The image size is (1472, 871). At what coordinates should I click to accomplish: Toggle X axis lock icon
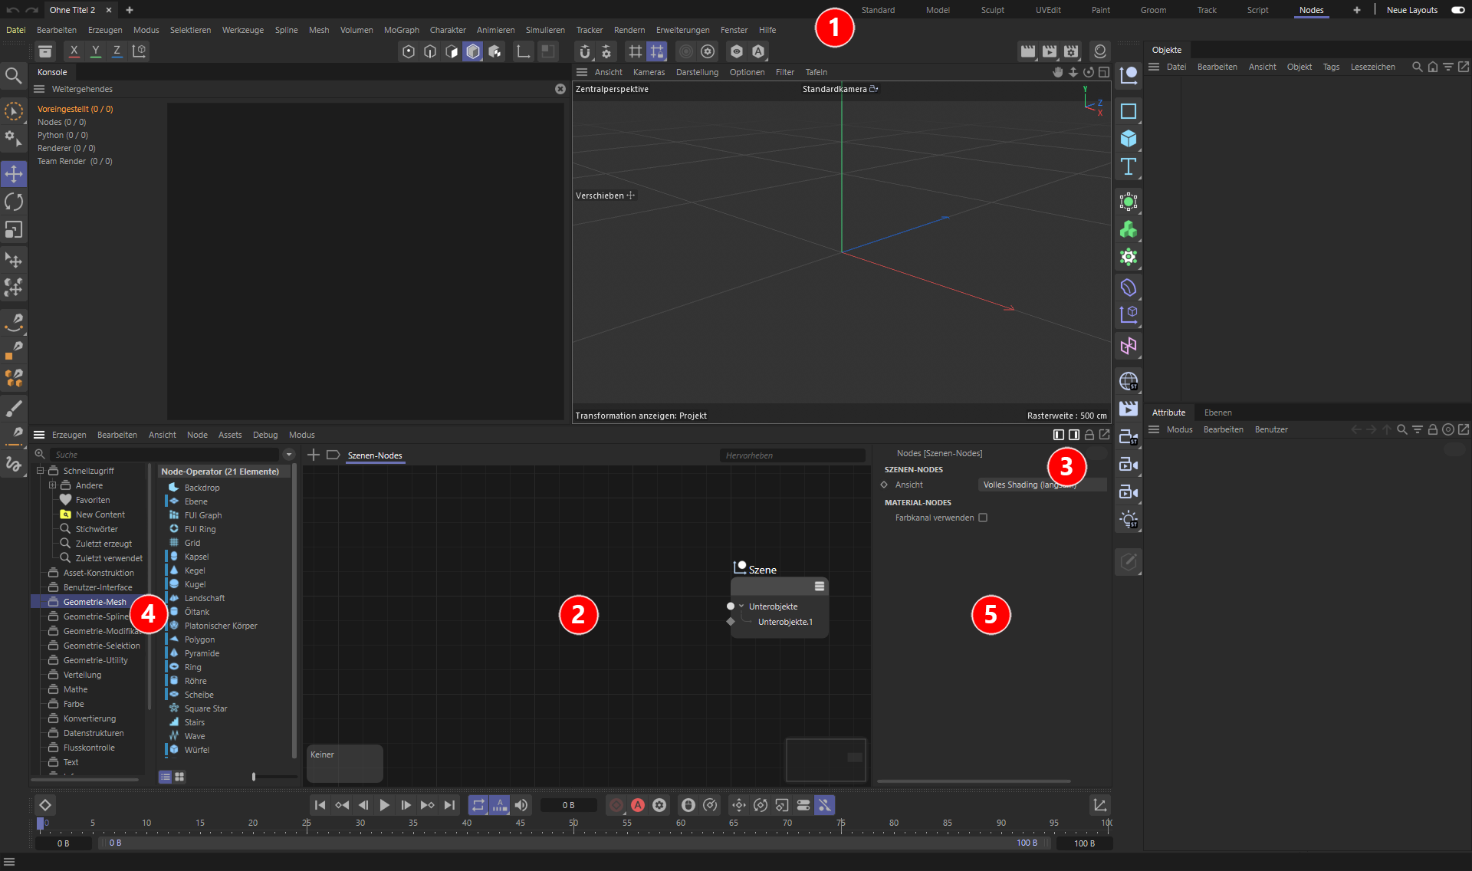pos(74,51)
